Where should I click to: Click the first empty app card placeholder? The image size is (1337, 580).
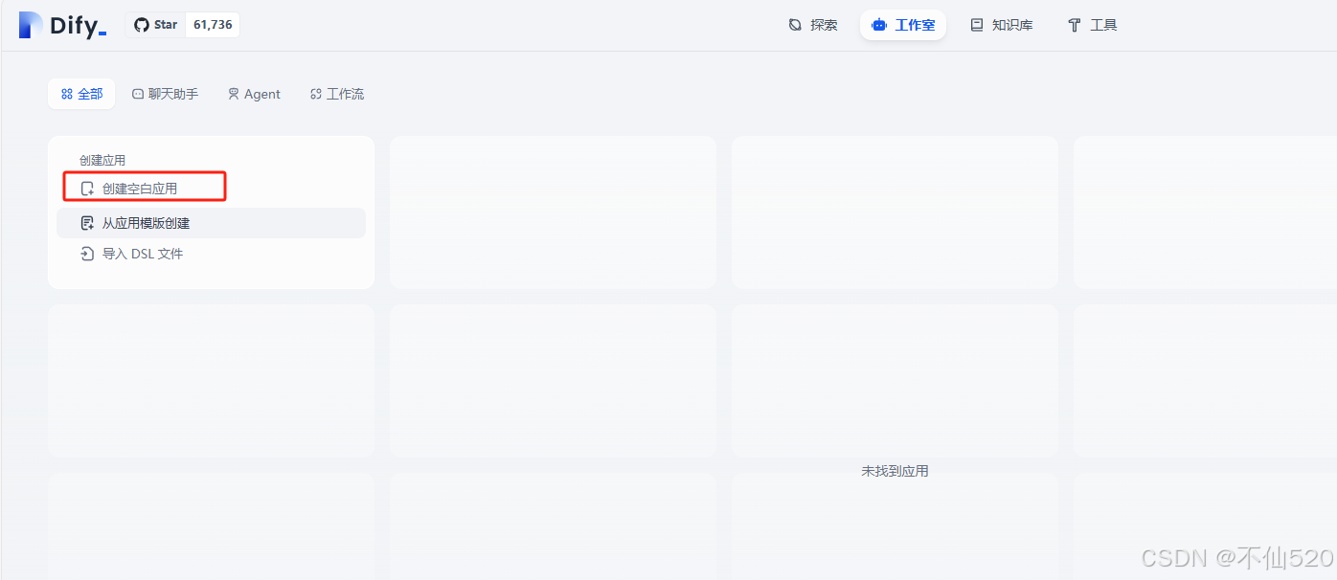click(x=553, y=212)
